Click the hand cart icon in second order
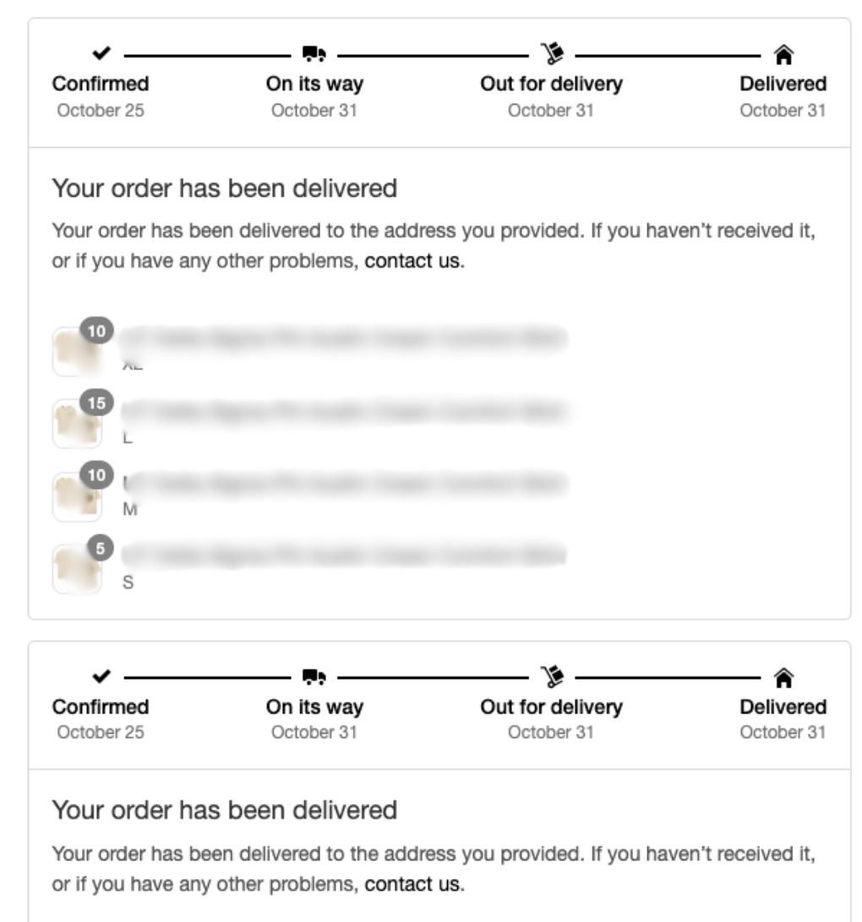862x922 pixels. click(x=551, y=676)
